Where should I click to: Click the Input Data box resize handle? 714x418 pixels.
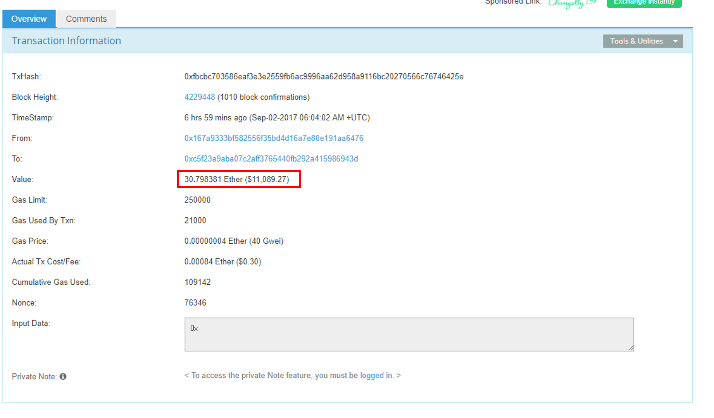point(631,348)
